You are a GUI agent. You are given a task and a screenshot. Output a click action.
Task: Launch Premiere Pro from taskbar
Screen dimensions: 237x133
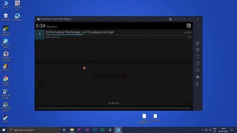[x=80, y=130]
